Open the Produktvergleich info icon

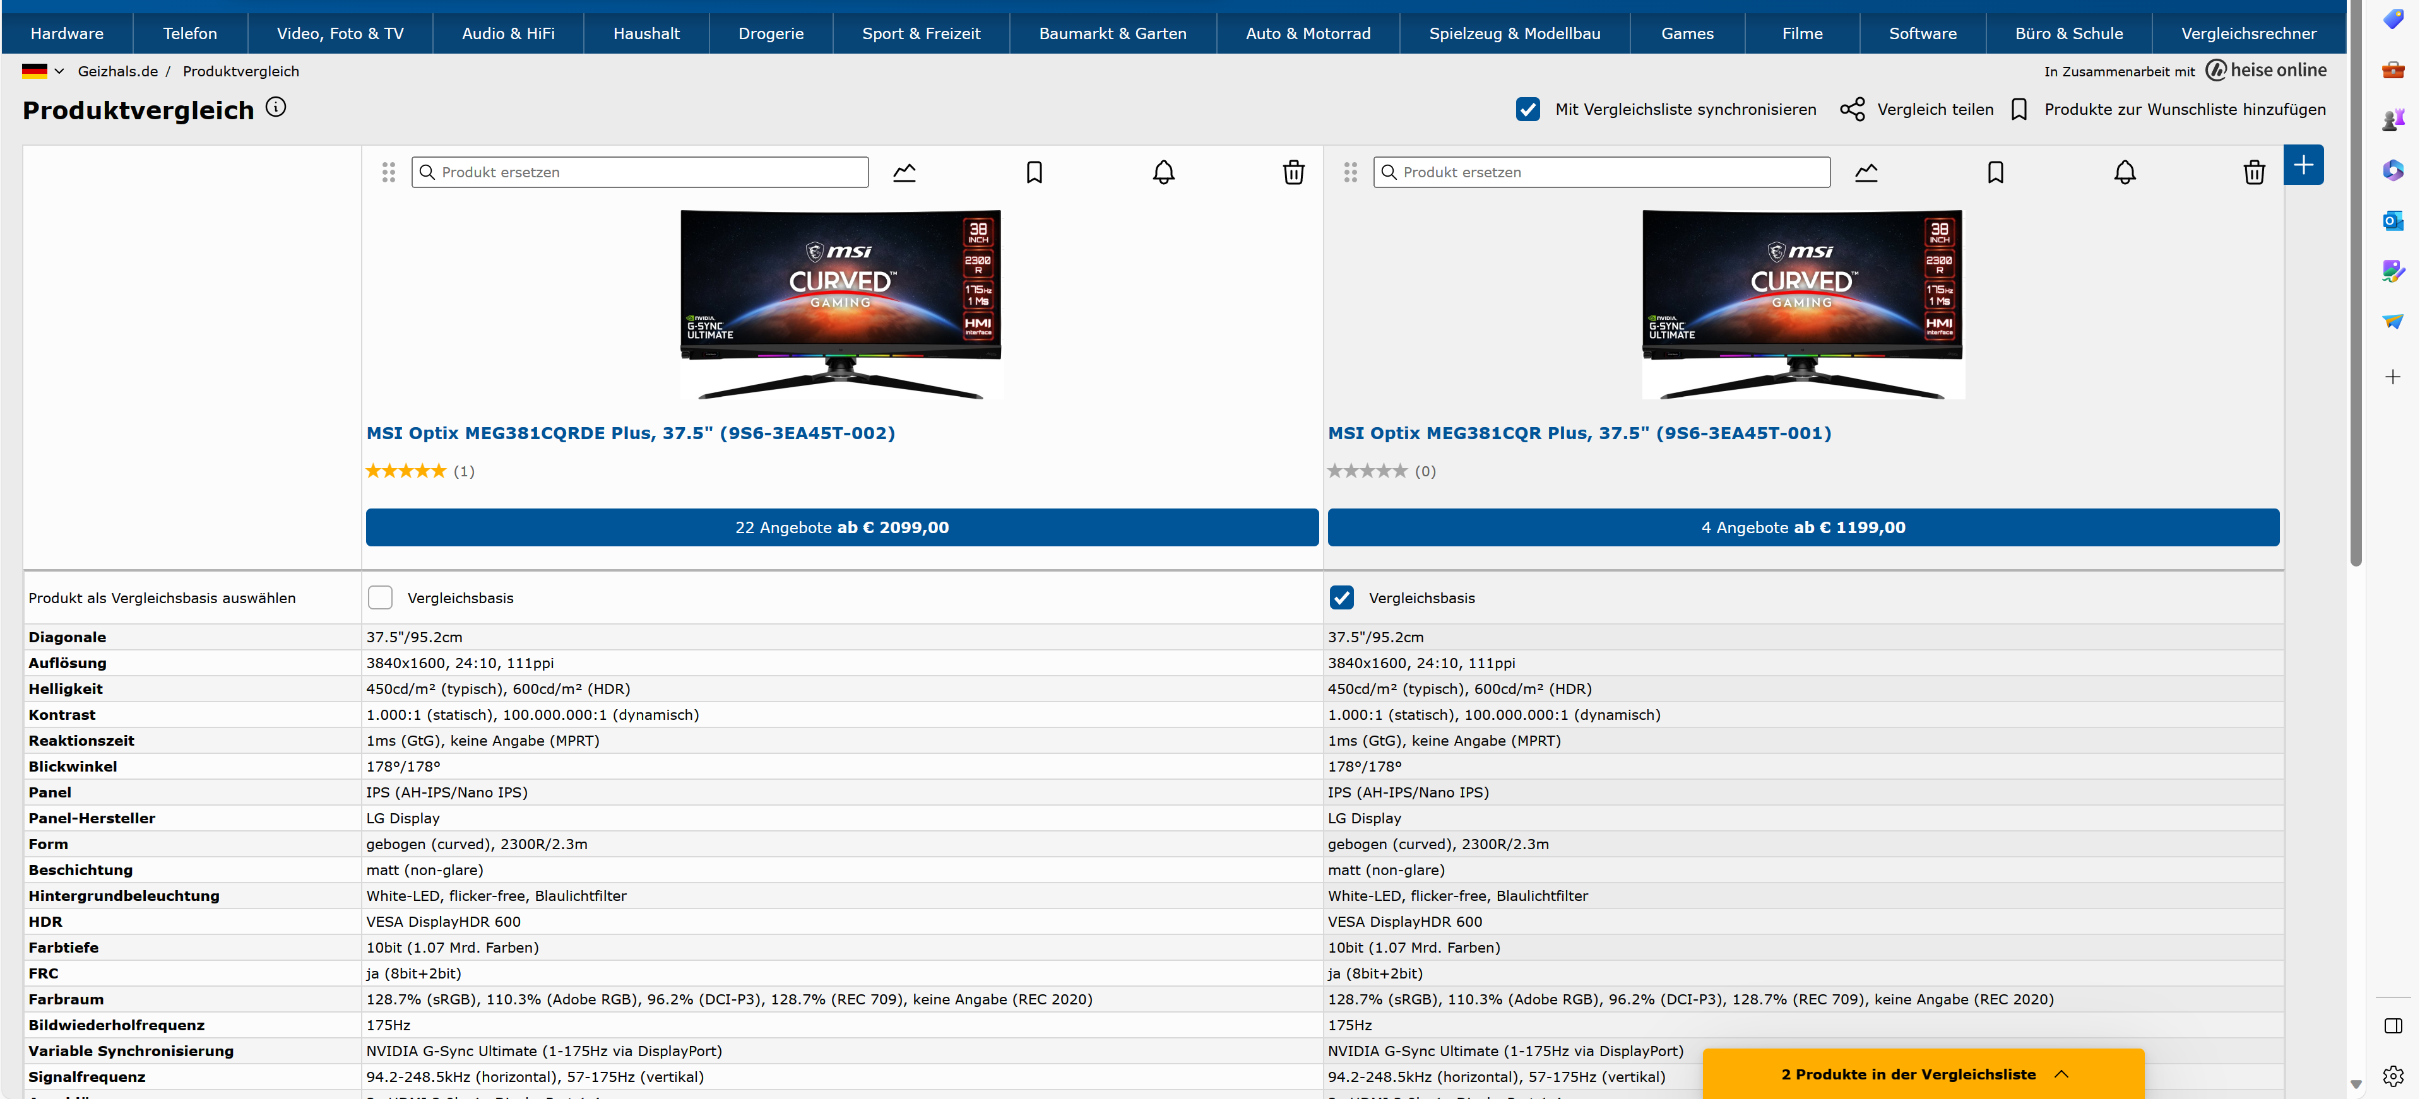point(275,107)
